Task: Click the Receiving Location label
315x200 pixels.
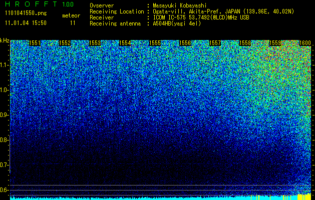Action: [x=117, y=11]
